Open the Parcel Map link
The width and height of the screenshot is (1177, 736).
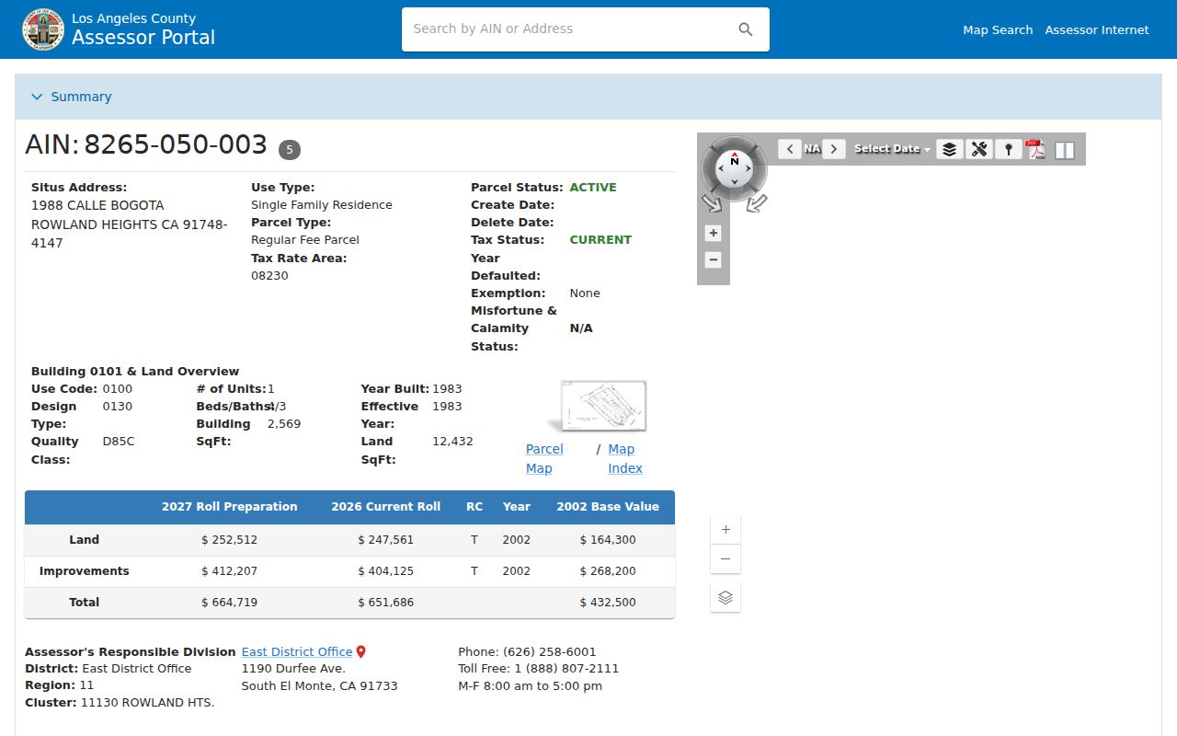(544, 458)
